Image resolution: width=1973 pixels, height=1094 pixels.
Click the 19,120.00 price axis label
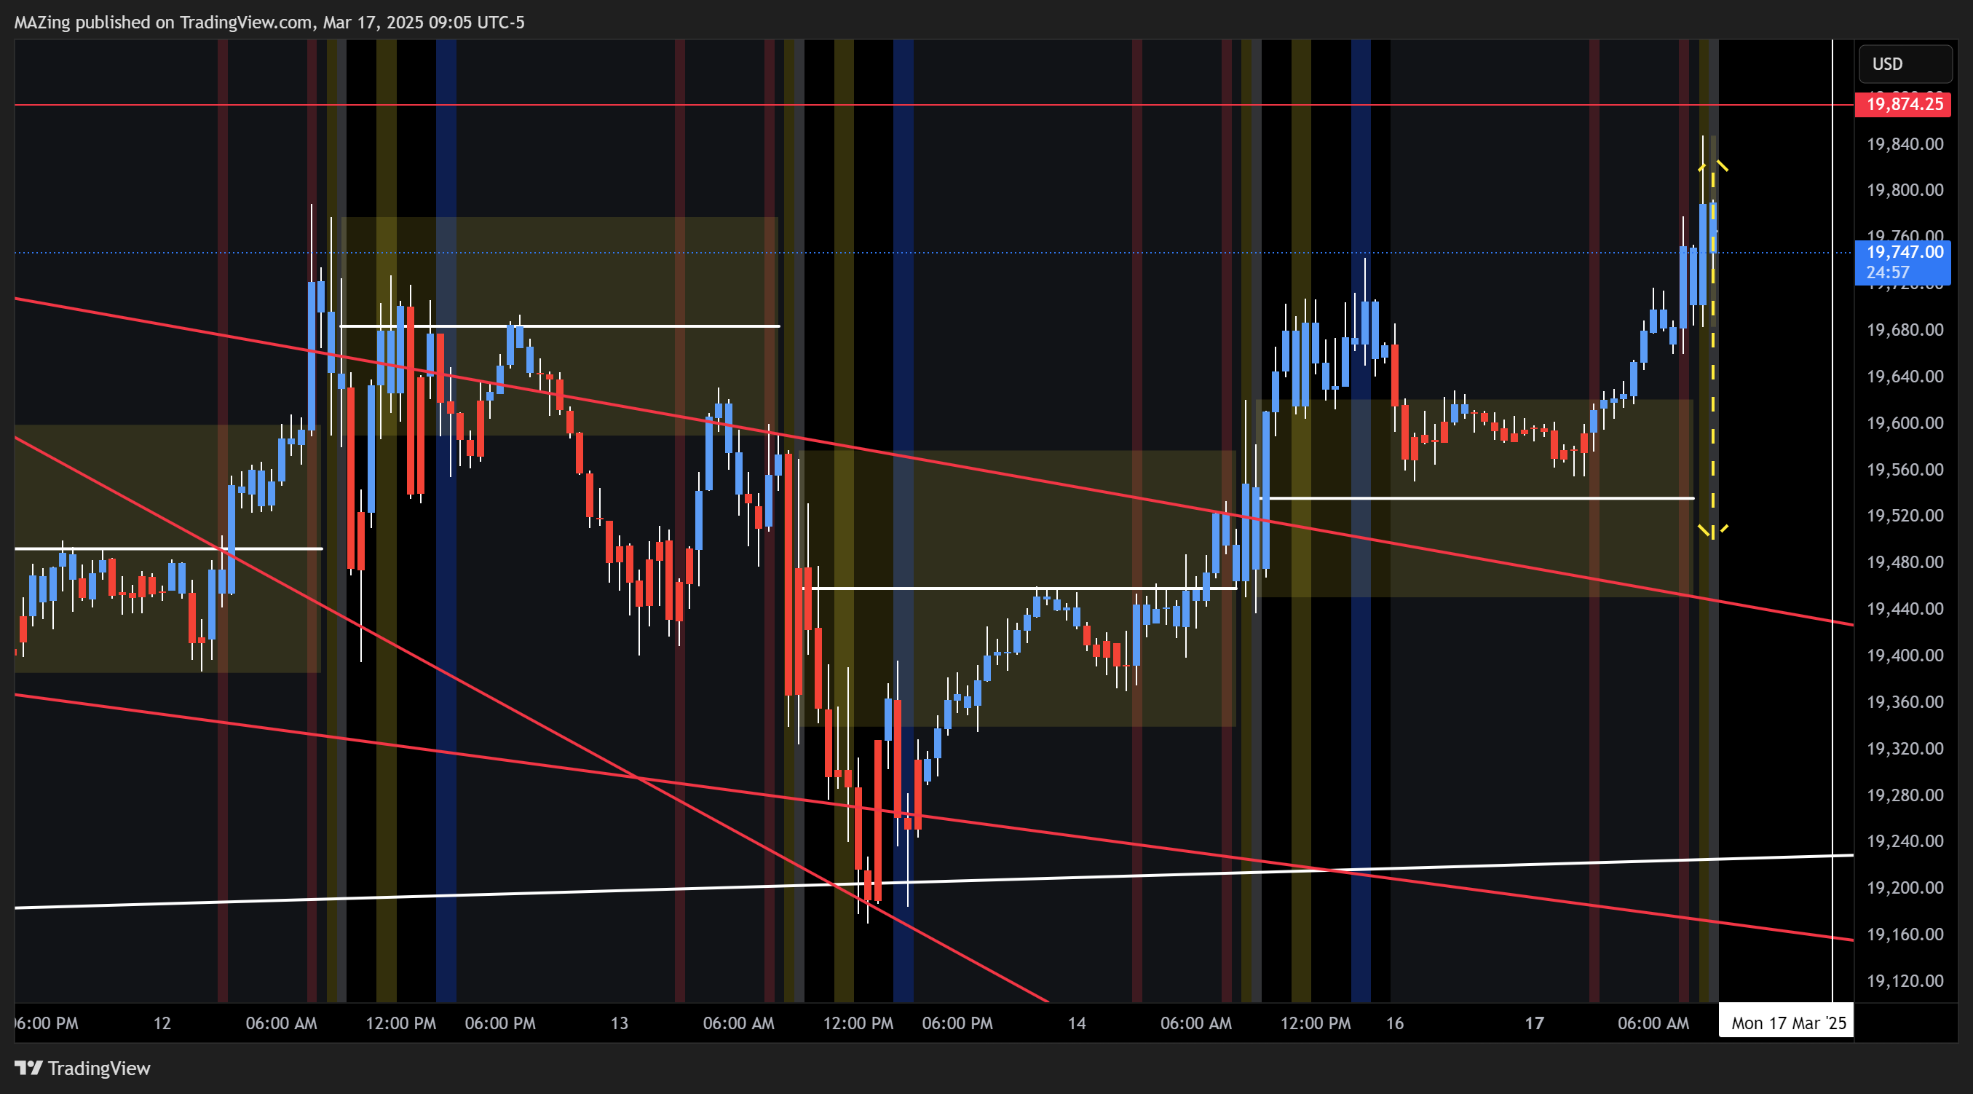coord(1905,981)
